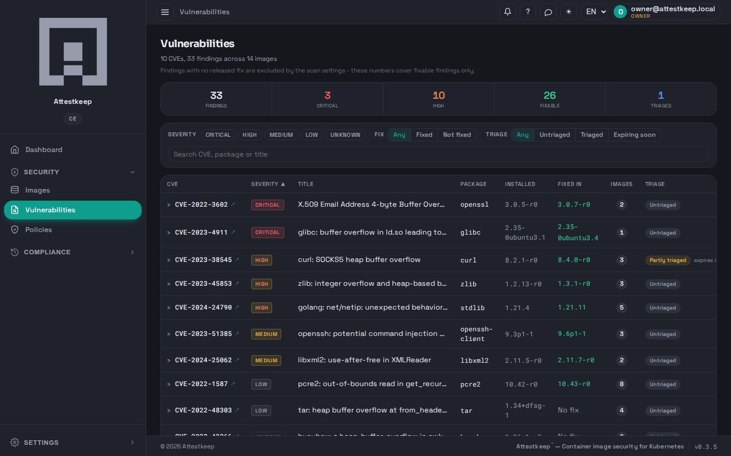Filter by HIGH severity chip

point(249,135)
